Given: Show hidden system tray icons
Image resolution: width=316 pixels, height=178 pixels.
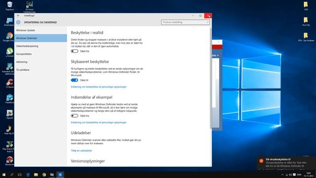Looking at the screenshot, I should point(282,175).
